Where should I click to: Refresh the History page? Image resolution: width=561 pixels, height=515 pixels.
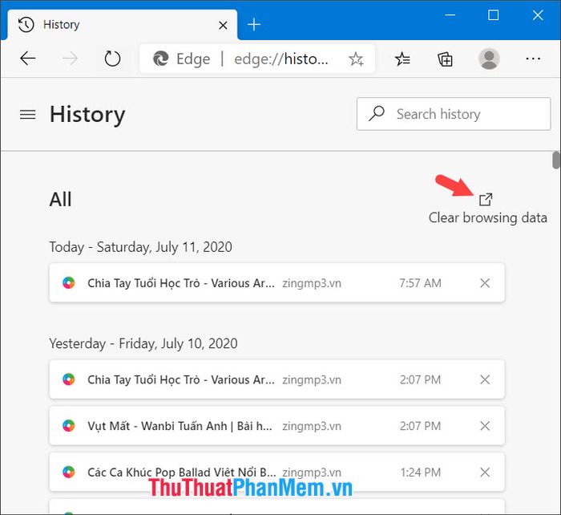(112, 59)
